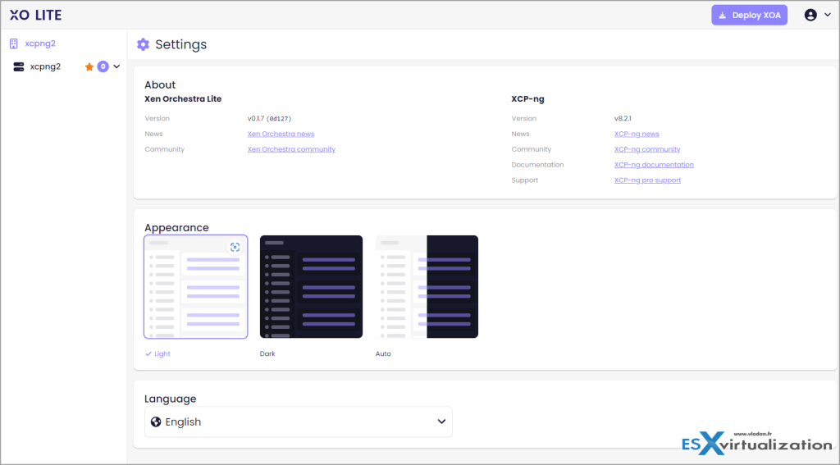Click the purple VM count badge
The image size is (840, 465).
click(x=103, y=67)
